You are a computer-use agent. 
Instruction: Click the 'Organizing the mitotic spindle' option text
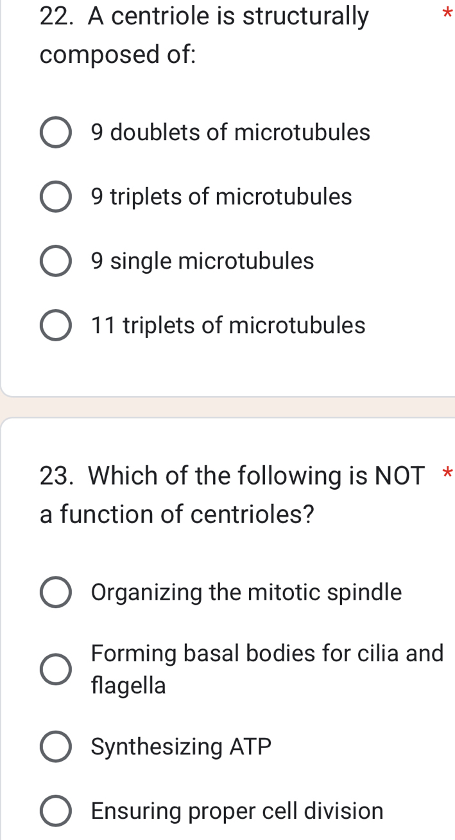pyautogui.click(x=246, y=593)
